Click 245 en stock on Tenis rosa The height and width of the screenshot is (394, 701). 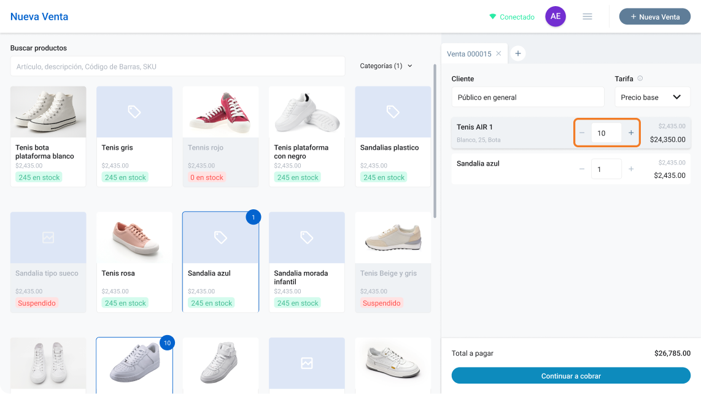125,303
